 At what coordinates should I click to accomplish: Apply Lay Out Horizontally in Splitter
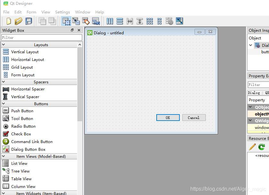point(130,21)
